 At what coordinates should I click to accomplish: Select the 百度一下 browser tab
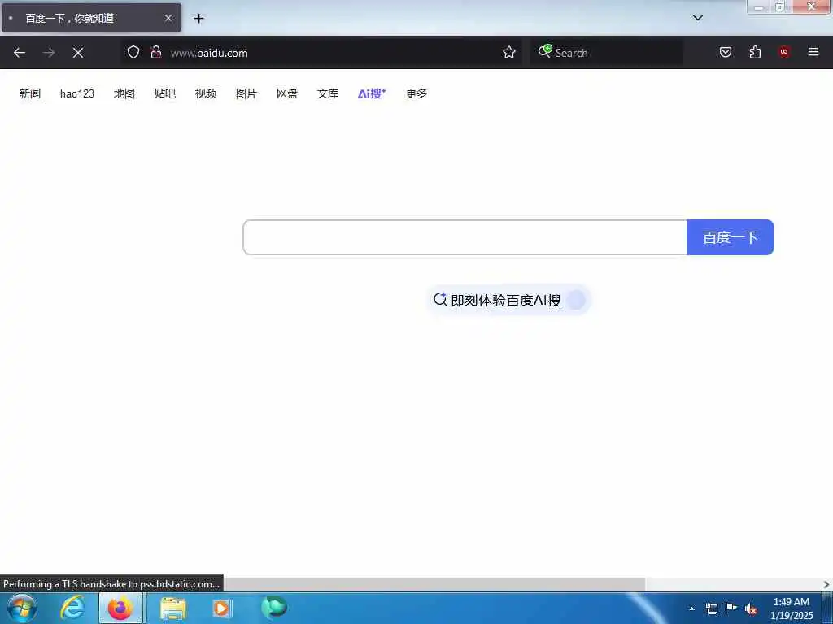pos(91,18)
